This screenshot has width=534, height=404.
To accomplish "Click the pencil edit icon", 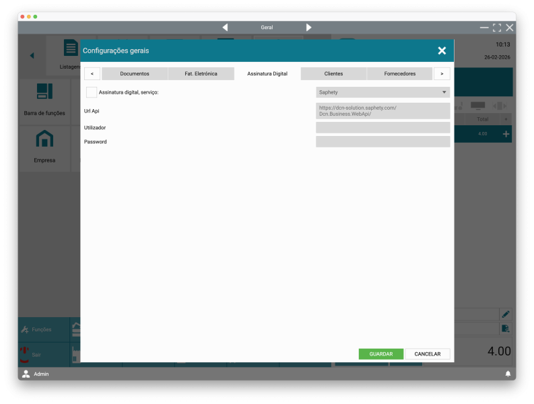I will [505, 314].
